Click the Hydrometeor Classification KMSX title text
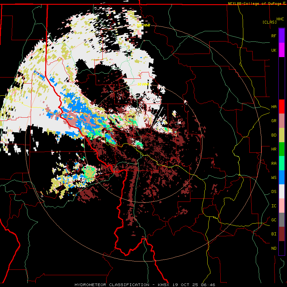Image resolution: width=287 pixels, height=287 pixels. click(x=145, y=285)
